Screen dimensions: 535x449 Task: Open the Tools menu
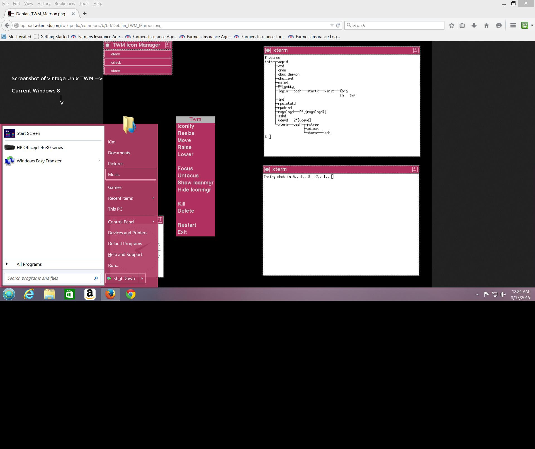coord(84,4)
